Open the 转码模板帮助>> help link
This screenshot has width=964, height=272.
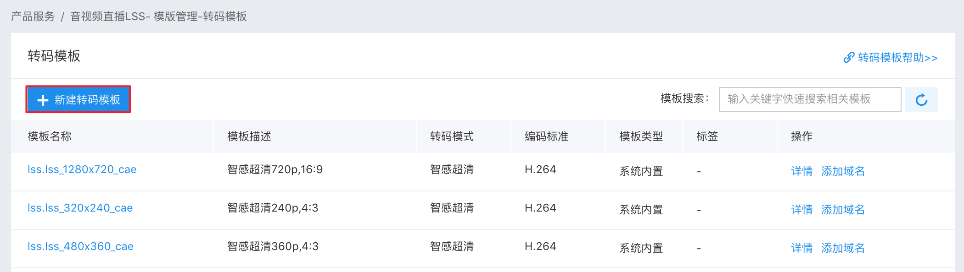click(x=897, y=58)
